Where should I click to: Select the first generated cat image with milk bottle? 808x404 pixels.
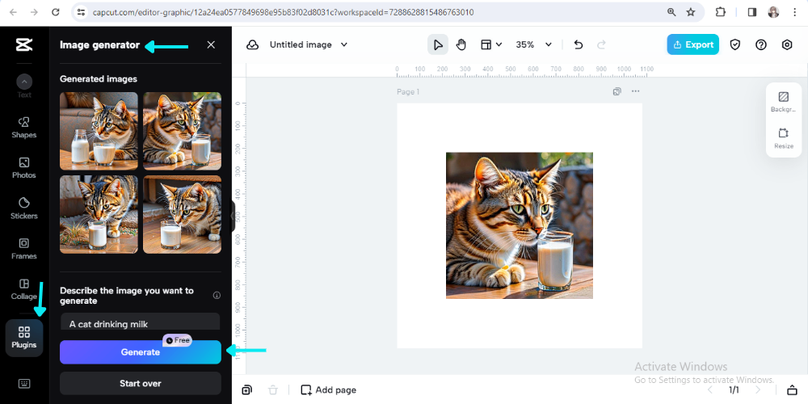tap(99, 131)
